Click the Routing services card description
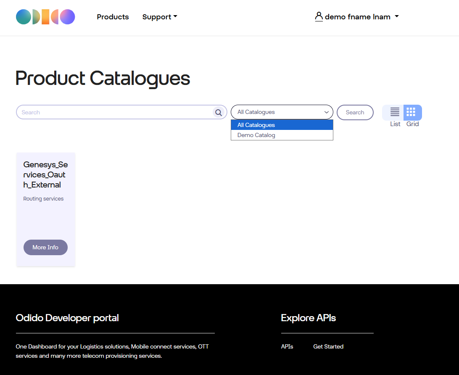 click(x=43, y=199)
